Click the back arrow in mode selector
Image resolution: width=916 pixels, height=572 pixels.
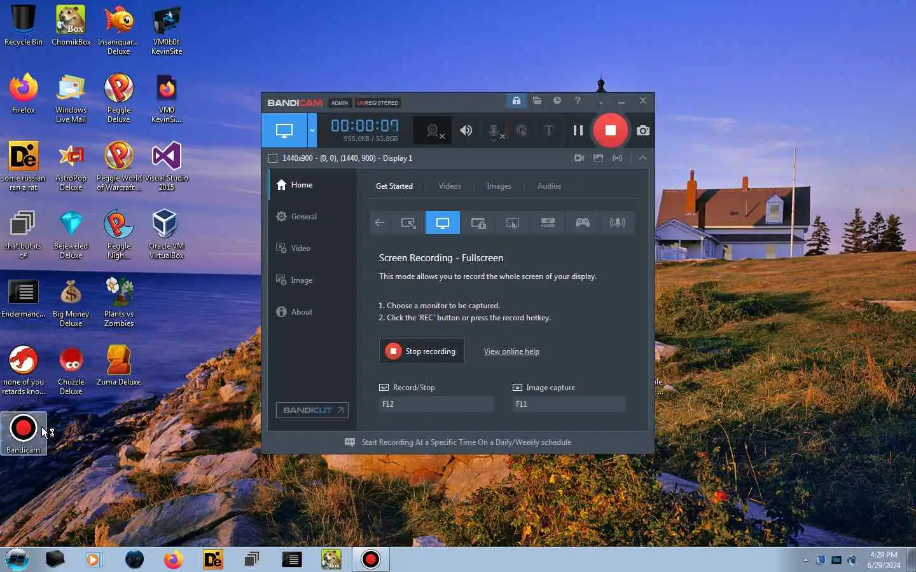click(x=380, y=222)
